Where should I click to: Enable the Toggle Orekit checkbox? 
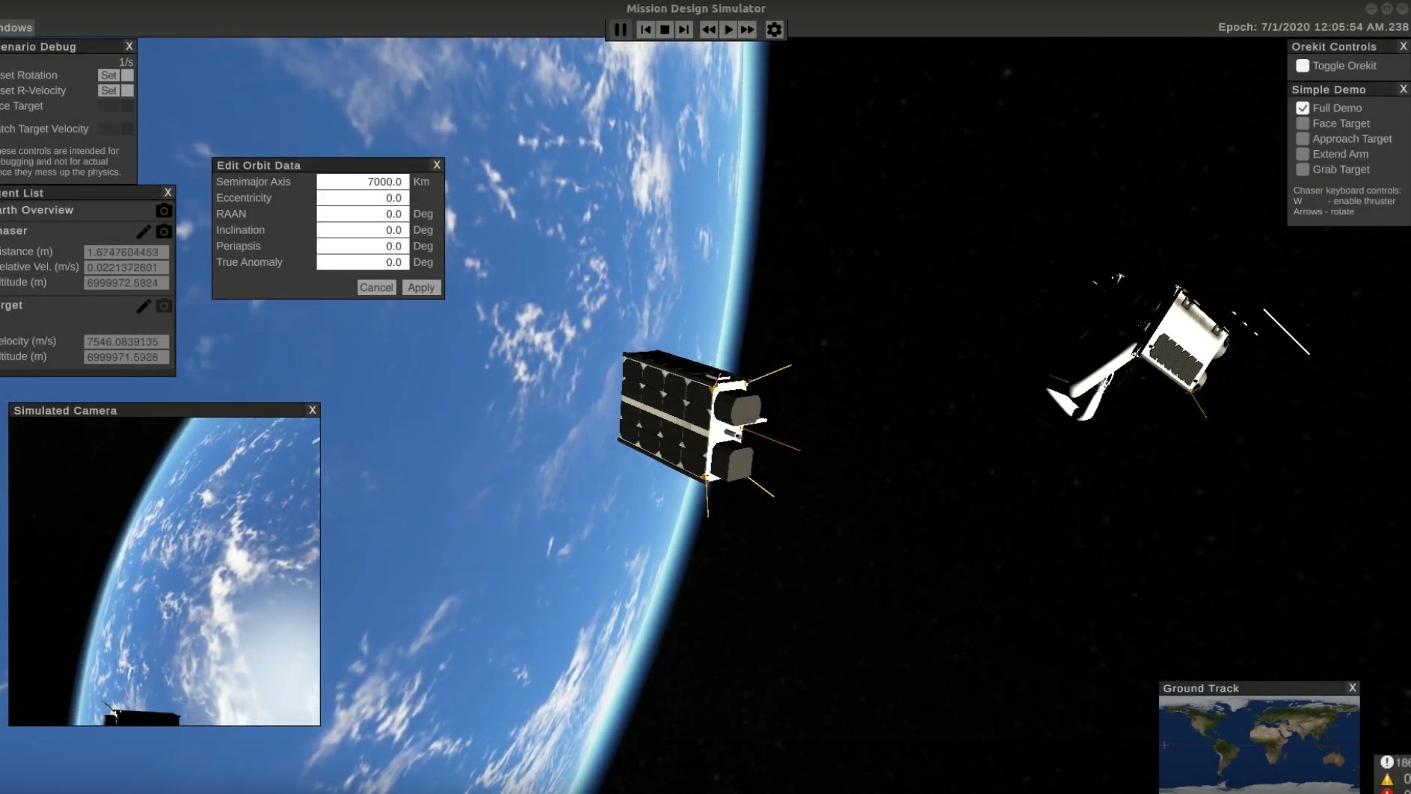(x=1303, y=66)
